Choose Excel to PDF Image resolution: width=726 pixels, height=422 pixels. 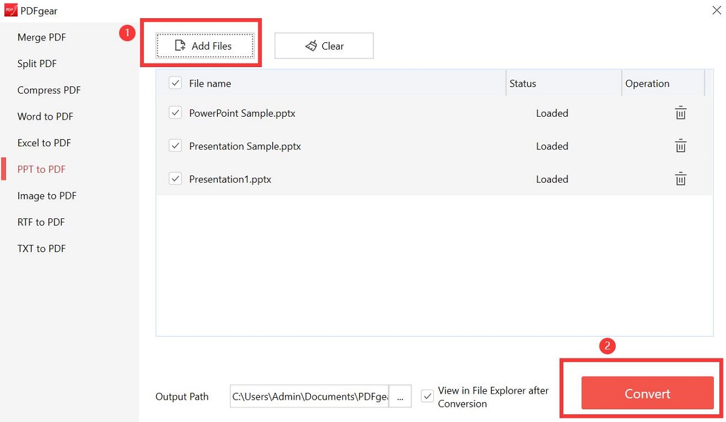click(44, 143)
